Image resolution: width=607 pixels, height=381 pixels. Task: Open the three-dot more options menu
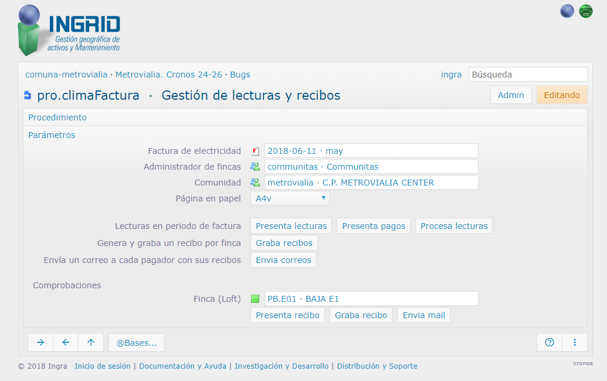click(x=575, y=342)
